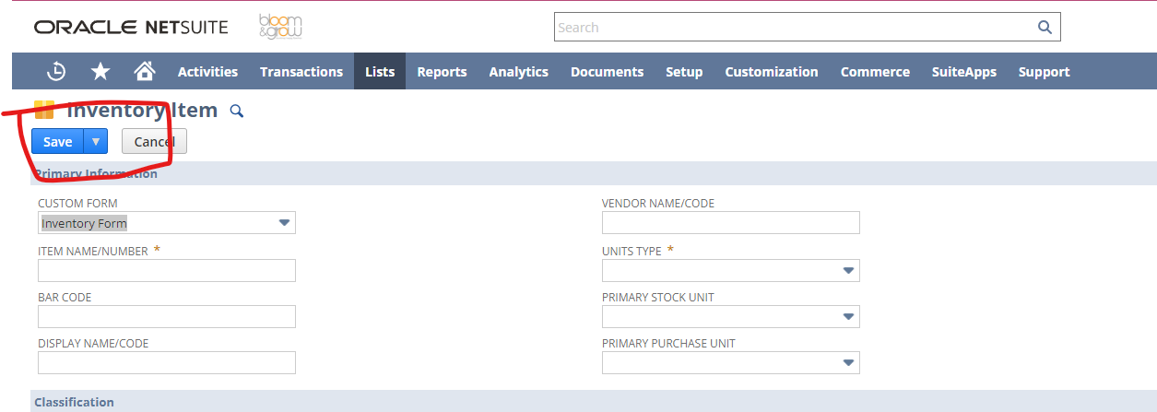The image size is (1157, 412).
Task: Open the Reports menu
Action: coord(442,72)
